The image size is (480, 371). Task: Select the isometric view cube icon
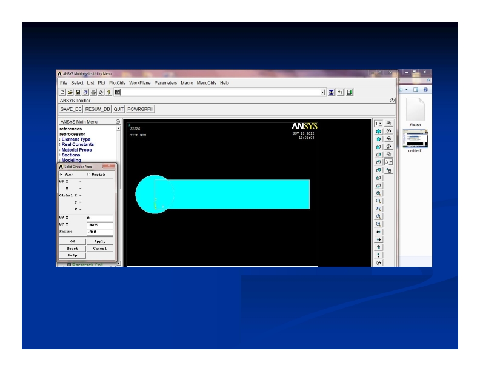(379, 131)
